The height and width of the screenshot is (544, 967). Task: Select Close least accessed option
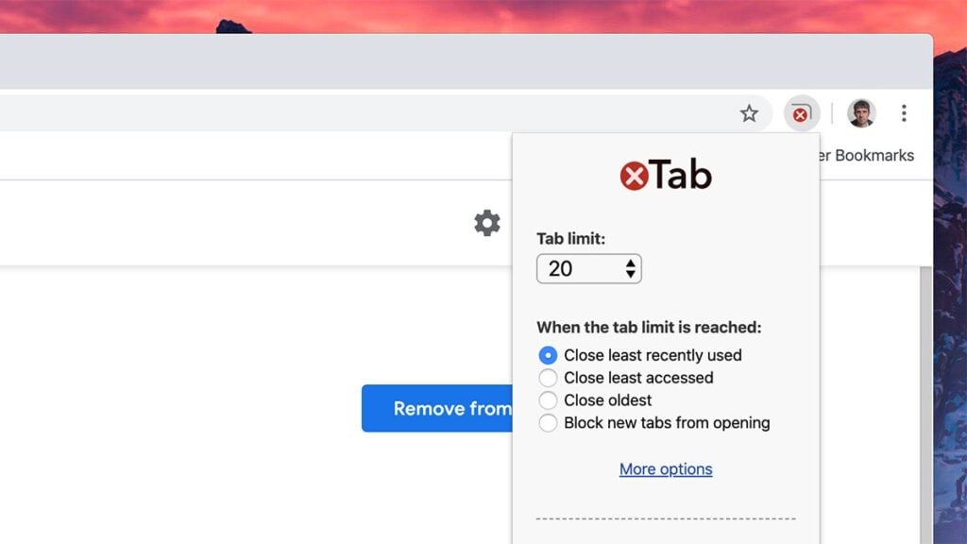tap(548, 378)
